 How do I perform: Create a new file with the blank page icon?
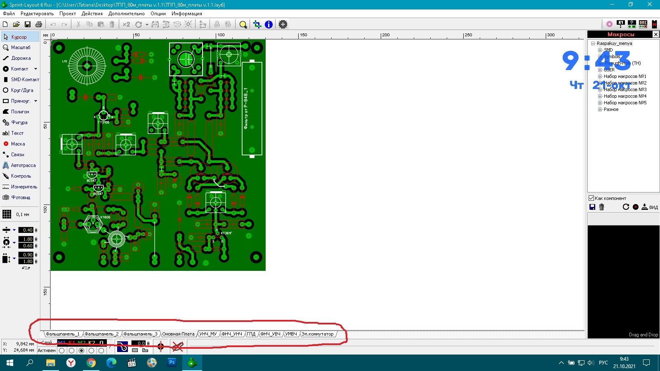5,25
